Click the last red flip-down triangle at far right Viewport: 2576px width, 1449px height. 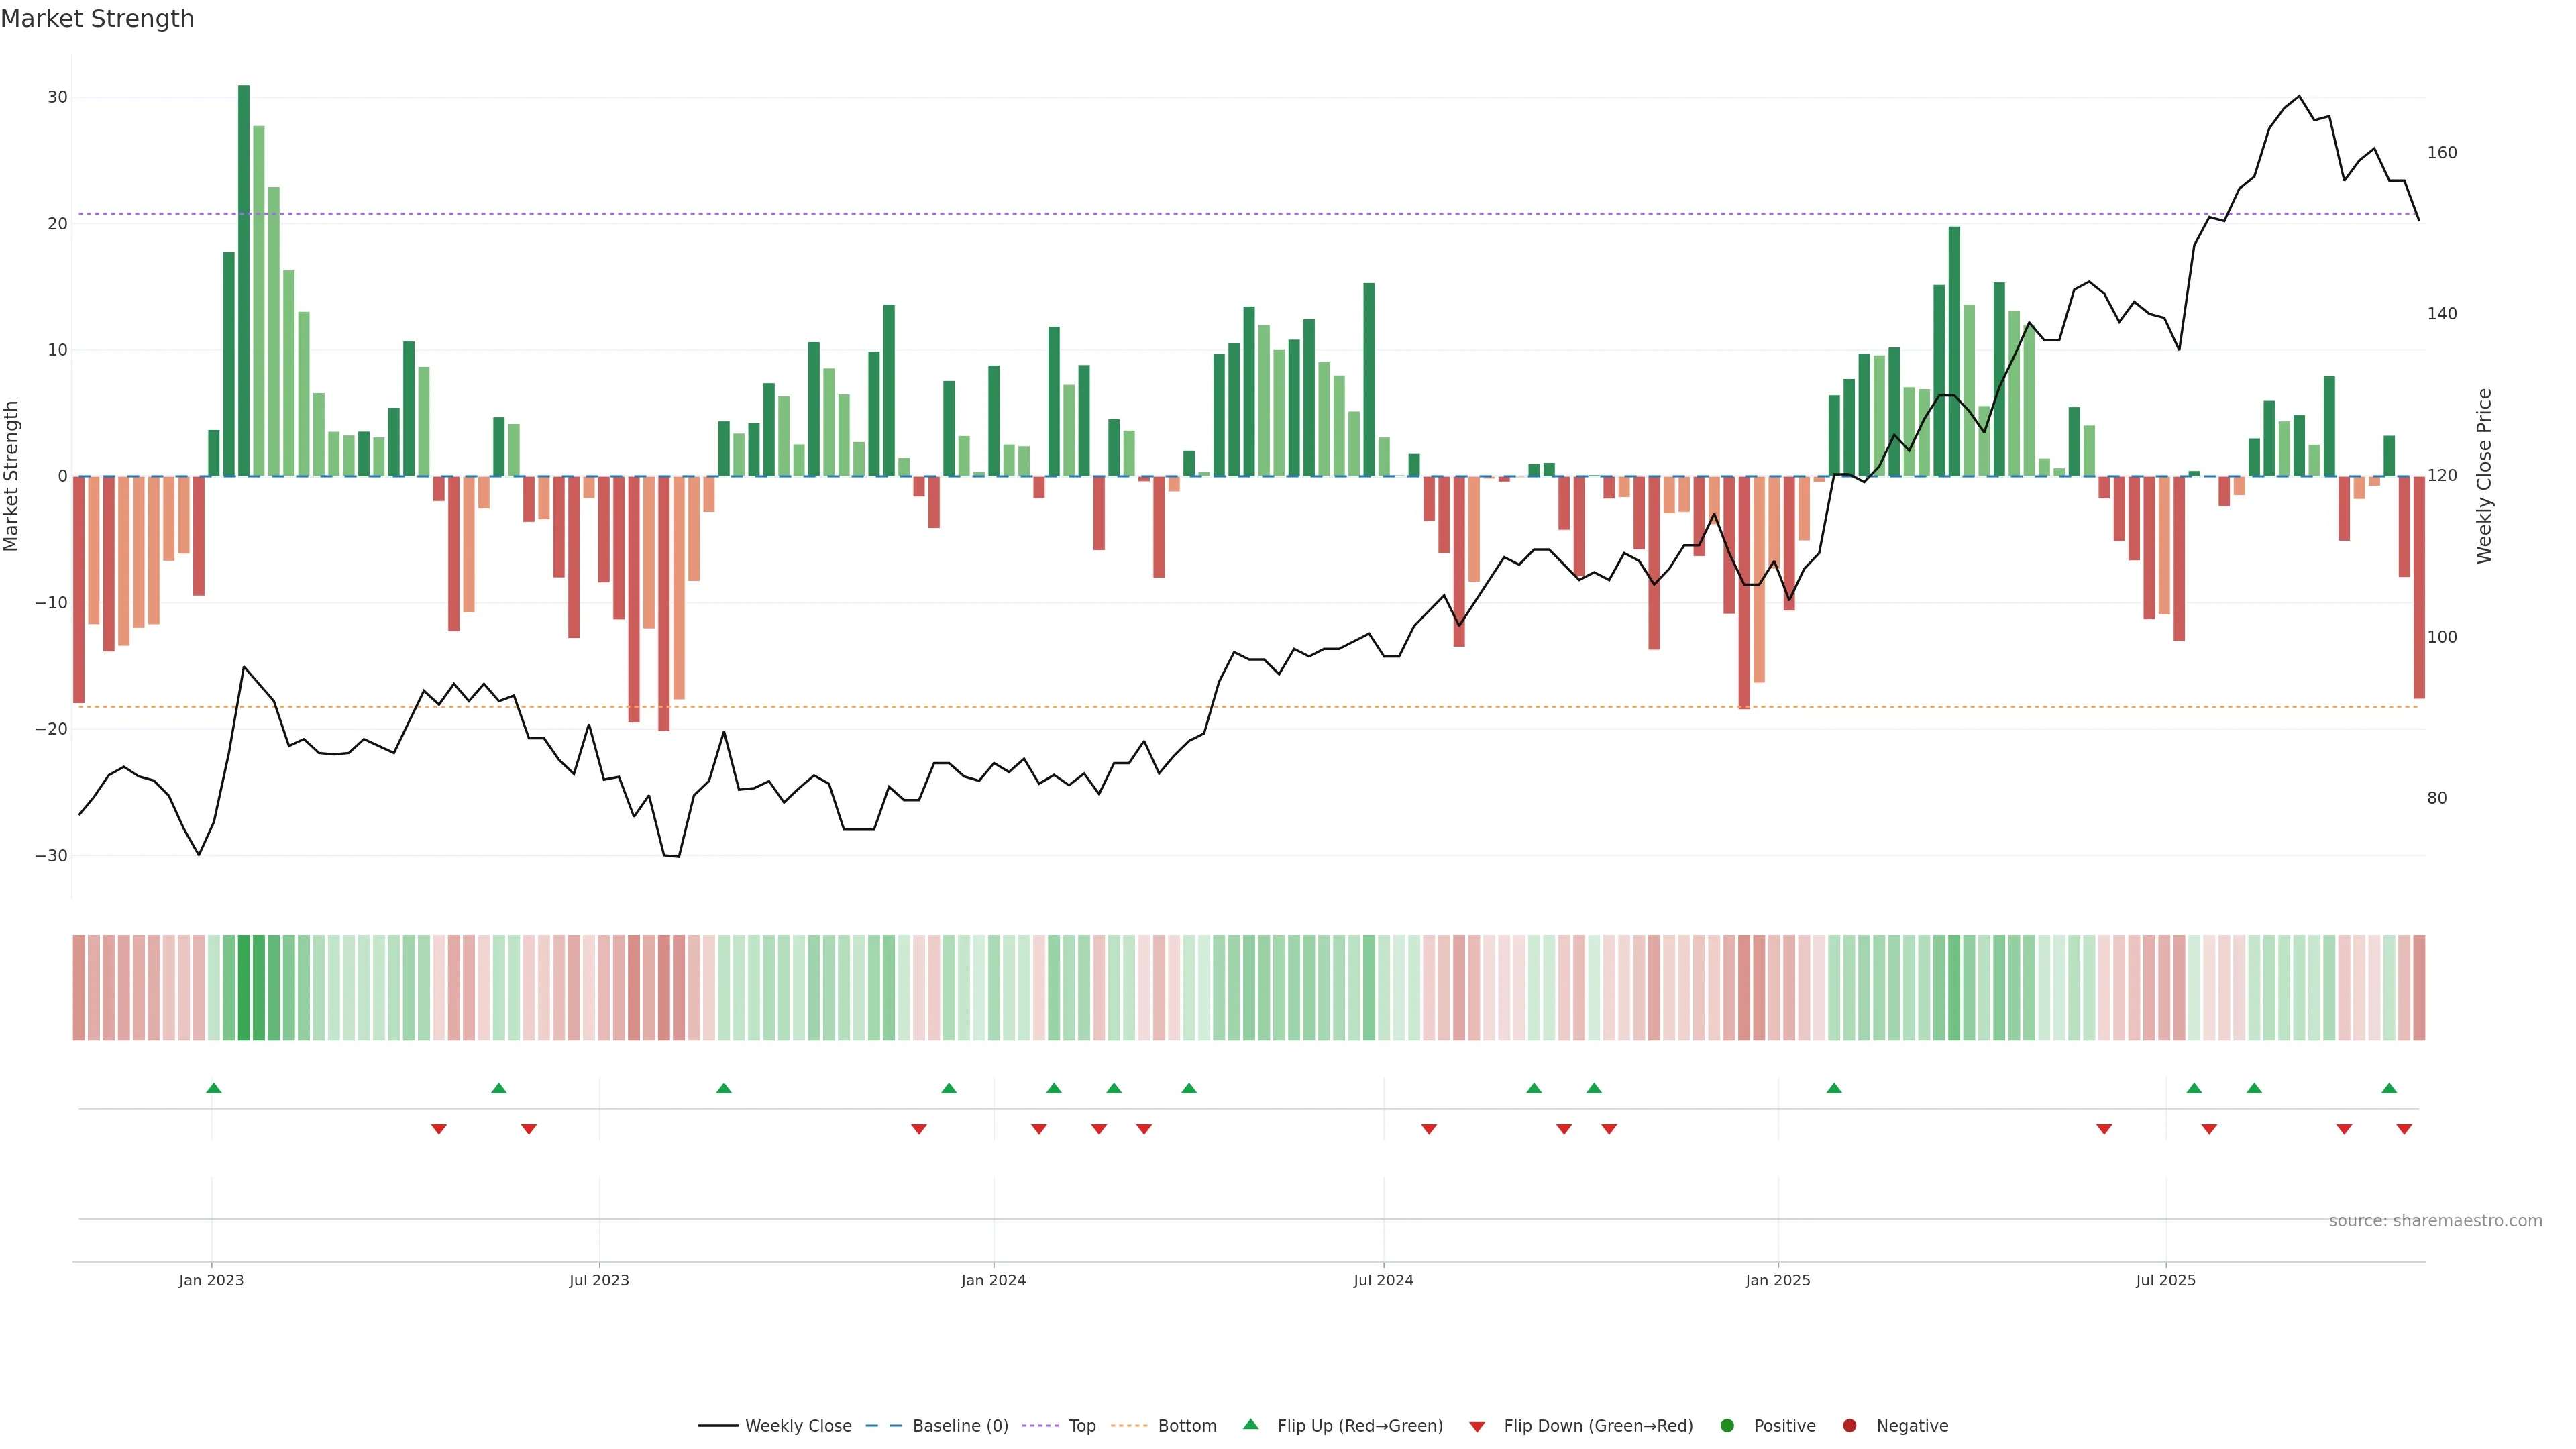[2404, 1129]
